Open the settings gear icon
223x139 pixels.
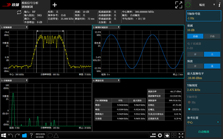point(160,135)
